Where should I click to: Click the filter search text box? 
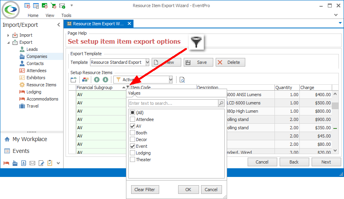click(x=173, y=103)
